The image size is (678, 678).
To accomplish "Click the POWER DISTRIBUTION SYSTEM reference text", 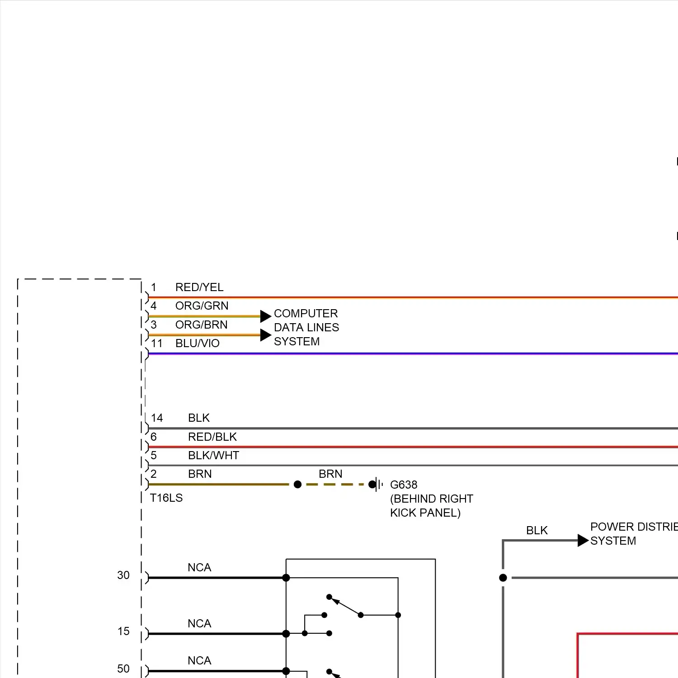I will coord(634,534).
